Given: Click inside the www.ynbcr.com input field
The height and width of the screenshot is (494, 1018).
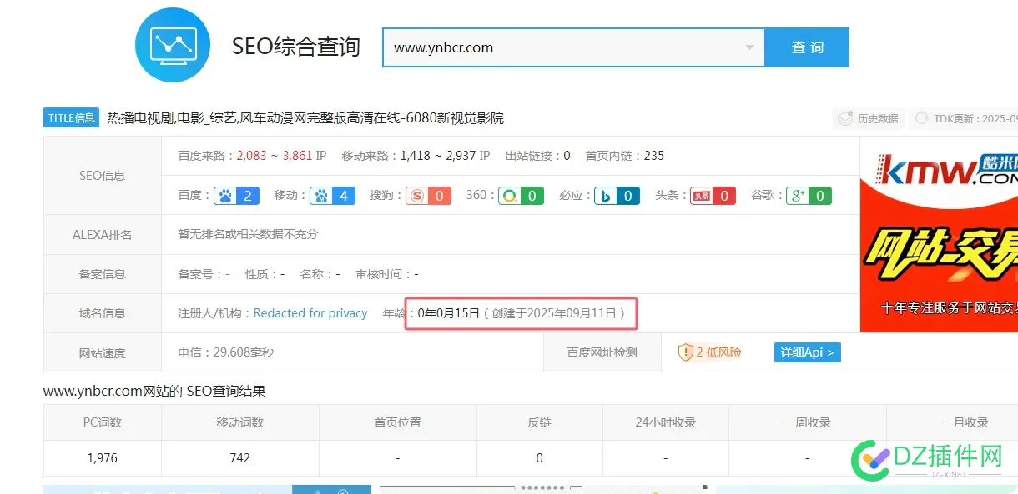Looking at the screenshot, I should (x=542, y=47).
